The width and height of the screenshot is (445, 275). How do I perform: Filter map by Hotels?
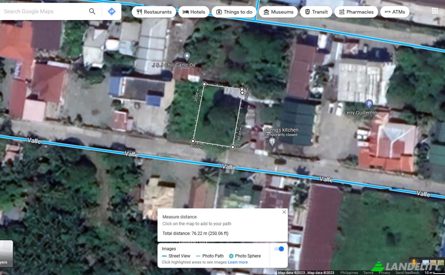click(x=194, y=12)
